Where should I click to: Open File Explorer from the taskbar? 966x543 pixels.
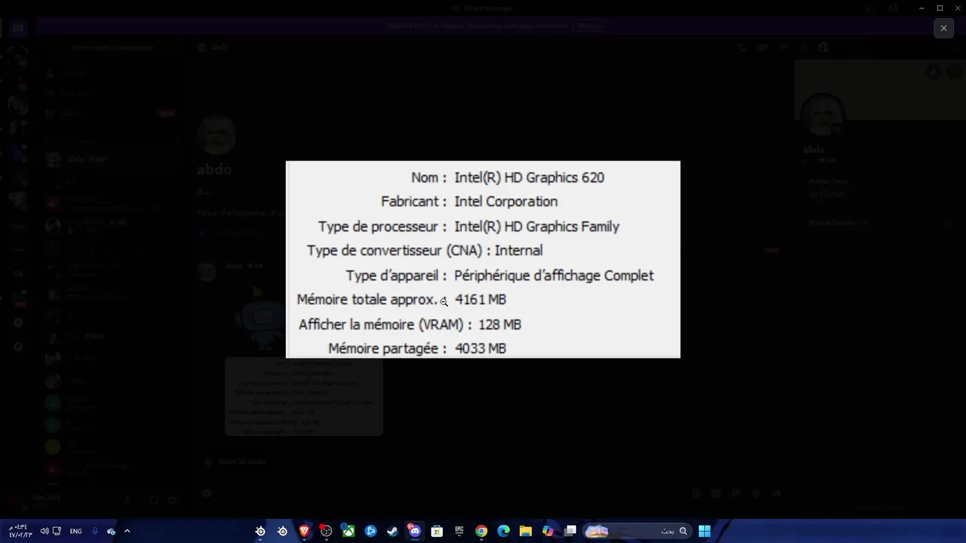click(525, 531)
